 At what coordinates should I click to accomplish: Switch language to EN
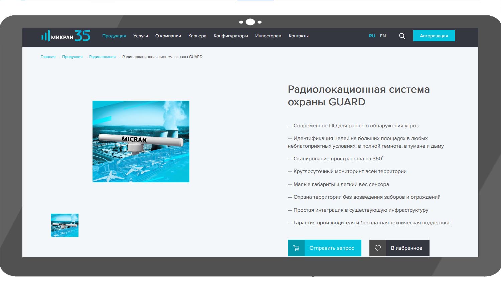point(383,36)
